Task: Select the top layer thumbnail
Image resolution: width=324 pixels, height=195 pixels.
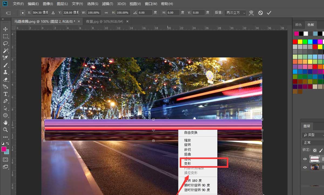Action: point(315,159)
